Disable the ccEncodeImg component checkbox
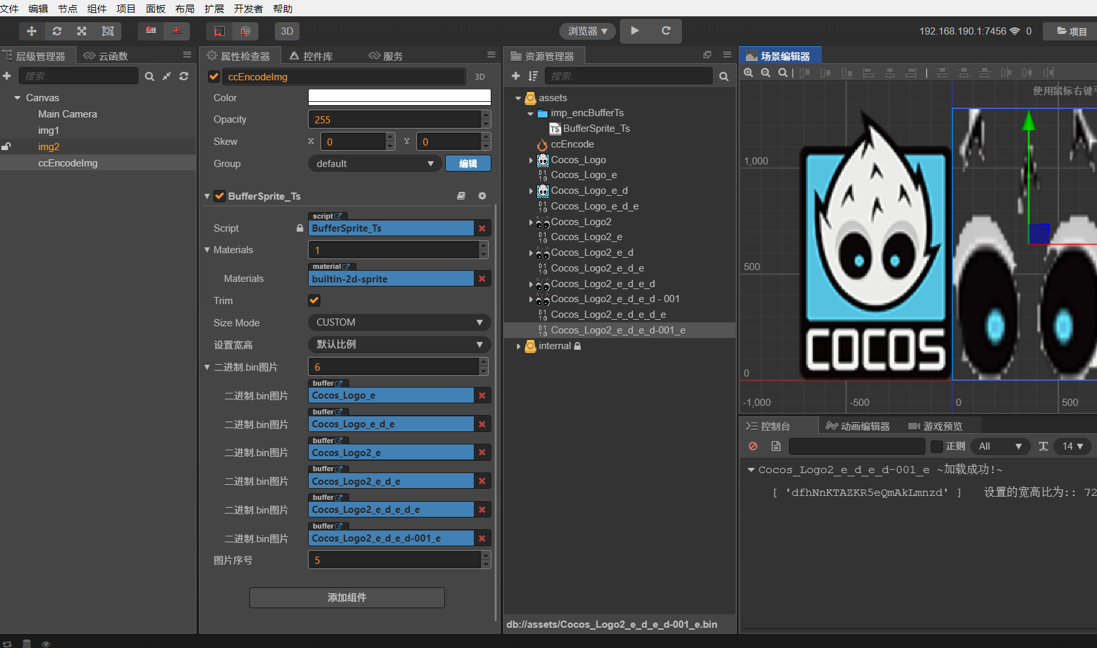The height and width of the screenshot is (648, 1097). (214, 76)
